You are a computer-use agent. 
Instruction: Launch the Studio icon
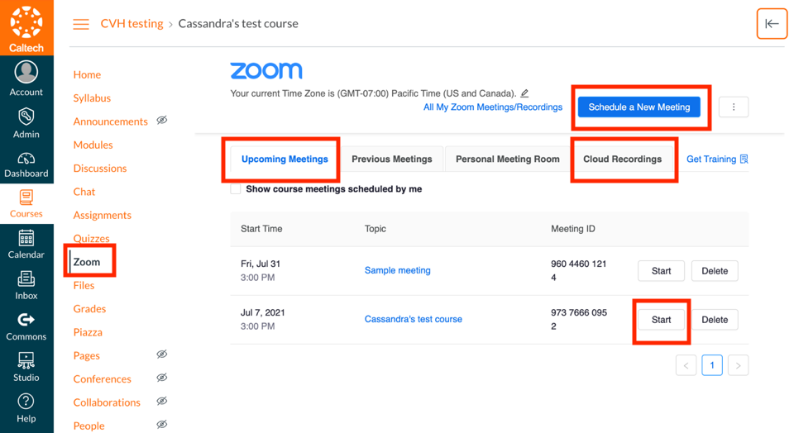tap(26, 361)
